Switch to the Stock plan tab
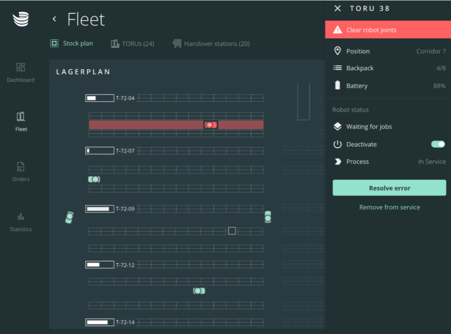 [x=71, y=43]
